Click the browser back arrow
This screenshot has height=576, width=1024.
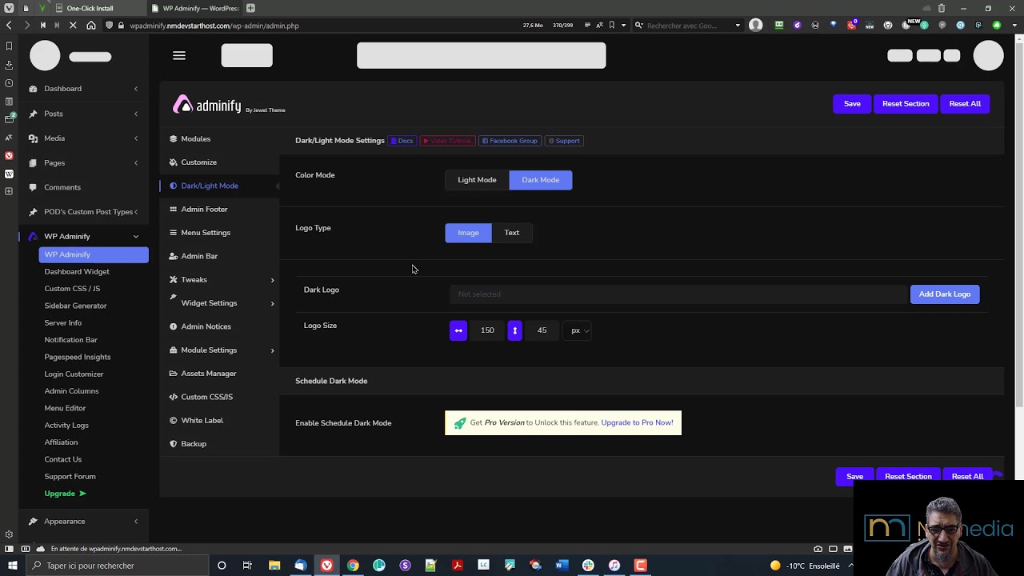tap(9, 26)
